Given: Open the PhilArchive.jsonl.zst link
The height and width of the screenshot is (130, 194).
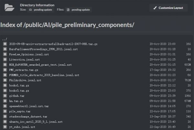Looking at the screenshot, I should [x=25, y=80].
